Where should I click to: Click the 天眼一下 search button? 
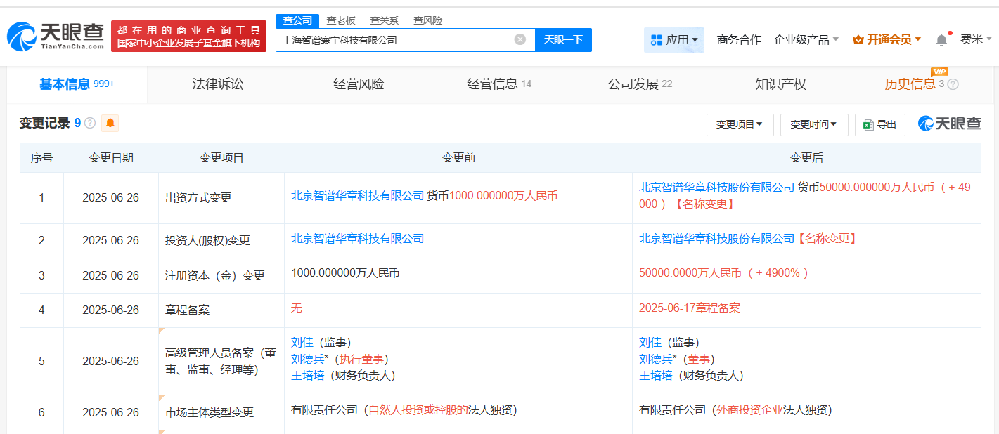[563, 39]
